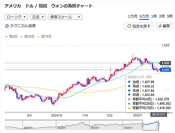
Task: Click the 2022/1 marker in the navigator
Action: click(61, 128)
